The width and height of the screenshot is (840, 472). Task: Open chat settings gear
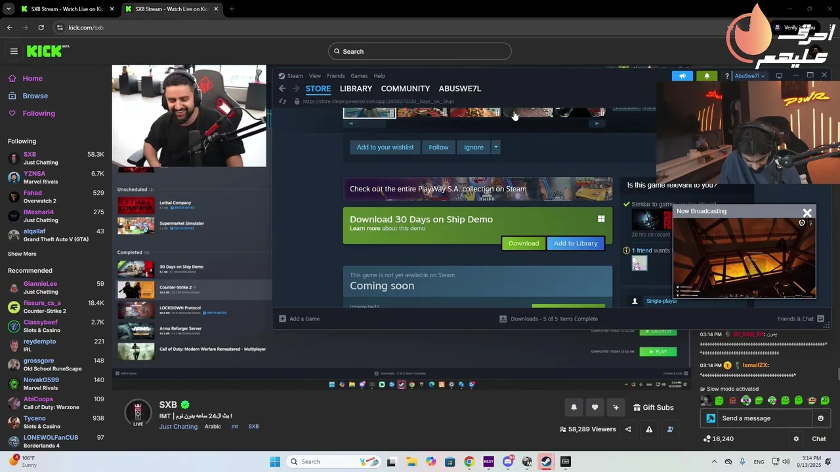point(796,439)
